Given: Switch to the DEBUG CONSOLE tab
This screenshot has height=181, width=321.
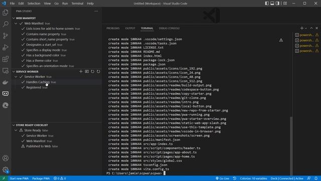Looking at the screenshot, I should pos(169,28).
